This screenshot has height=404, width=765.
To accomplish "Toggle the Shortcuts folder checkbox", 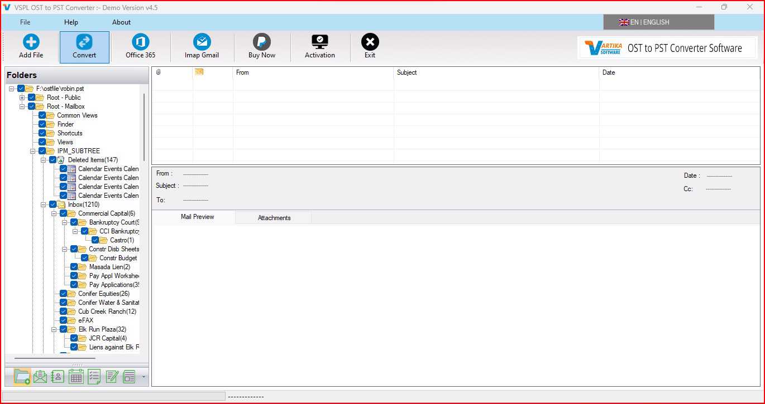I will point(42,133).
